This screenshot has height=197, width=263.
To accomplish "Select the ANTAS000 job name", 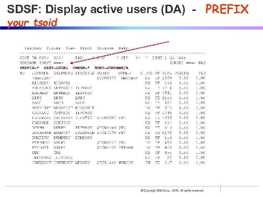I will [41, 88].
